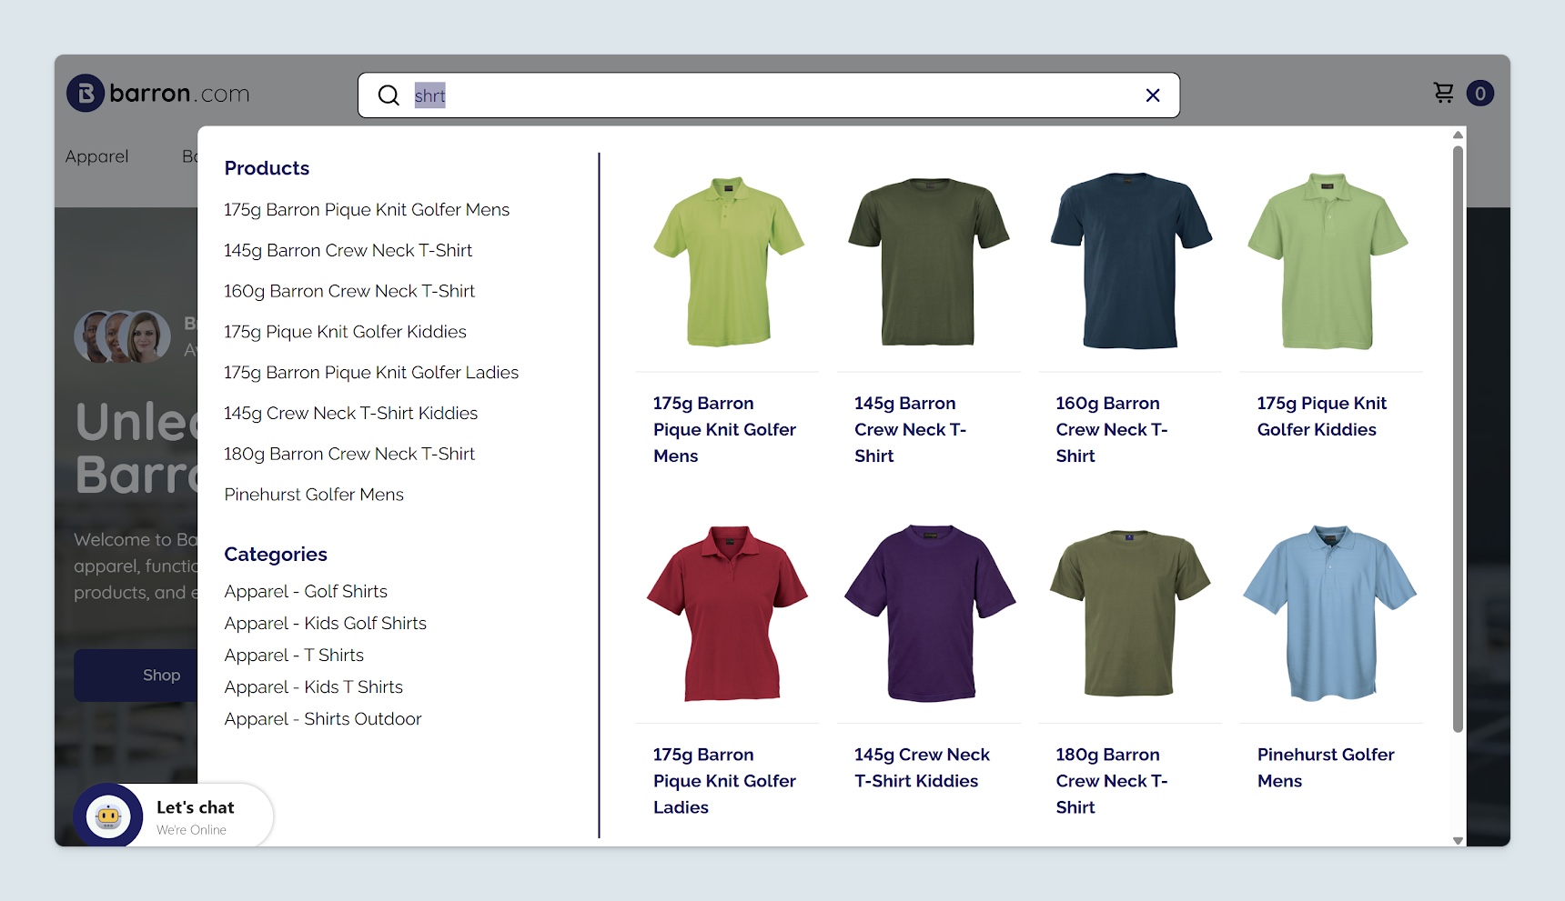Screen dimensions: 1565x901
Task: Open Apparel - Kids Golf Shirts category
Action: [325, 624]
